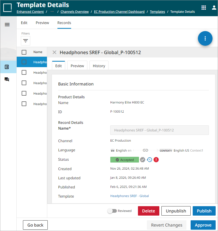Viewport: 218px width, 231px height.
Task: Switch to the top Preview tab
Action: [x=42, y=23]
